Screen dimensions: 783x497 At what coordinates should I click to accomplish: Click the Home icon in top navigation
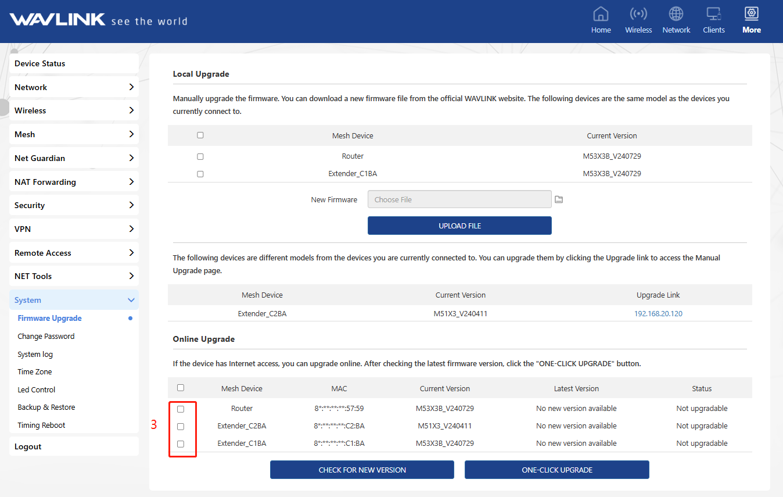[x=601, y=14]
